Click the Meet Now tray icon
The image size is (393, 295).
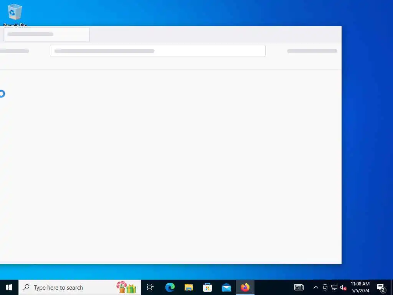pos(325,287)
